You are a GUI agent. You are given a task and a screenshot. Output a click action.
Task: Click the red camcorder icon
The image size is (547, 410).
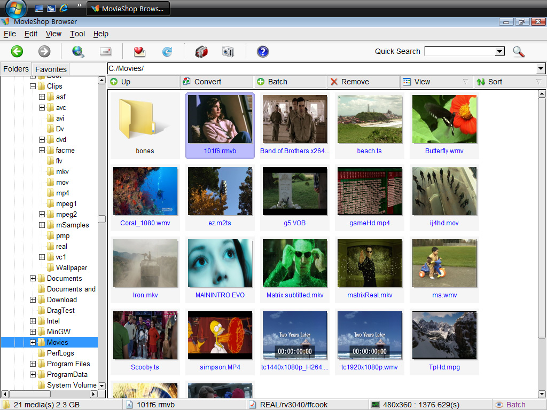point(201,51)
